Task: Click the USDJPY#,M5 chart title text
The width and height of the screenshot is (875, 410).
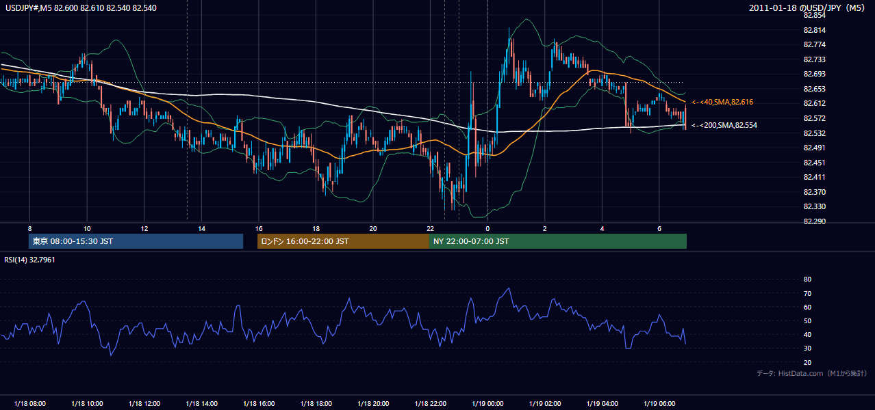Action: 81,8
